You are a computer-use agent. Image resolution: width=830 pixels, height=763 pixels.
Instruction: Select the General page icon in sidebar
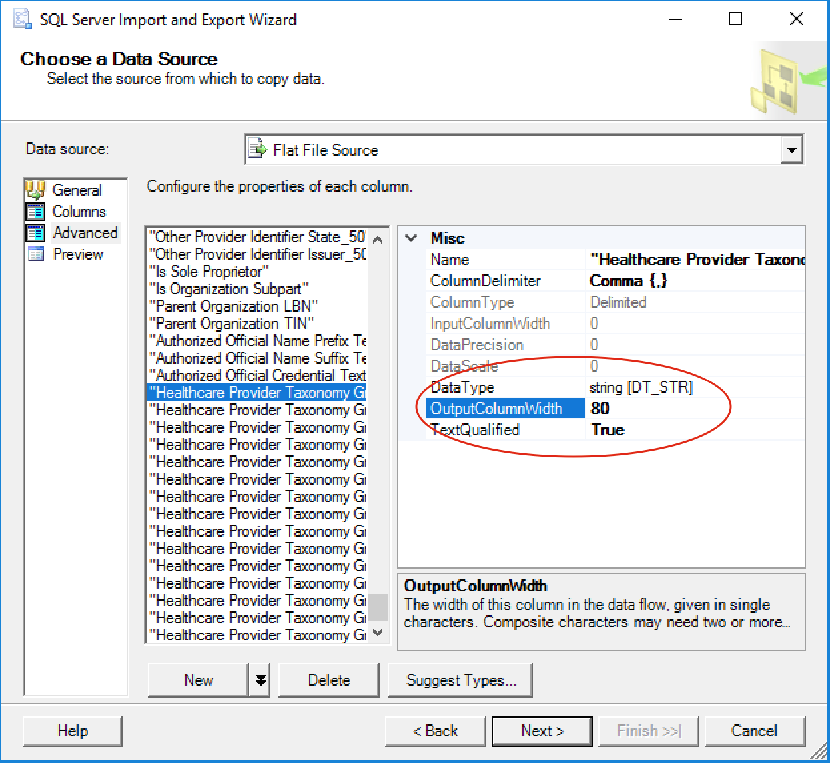[x=36, y=190]
